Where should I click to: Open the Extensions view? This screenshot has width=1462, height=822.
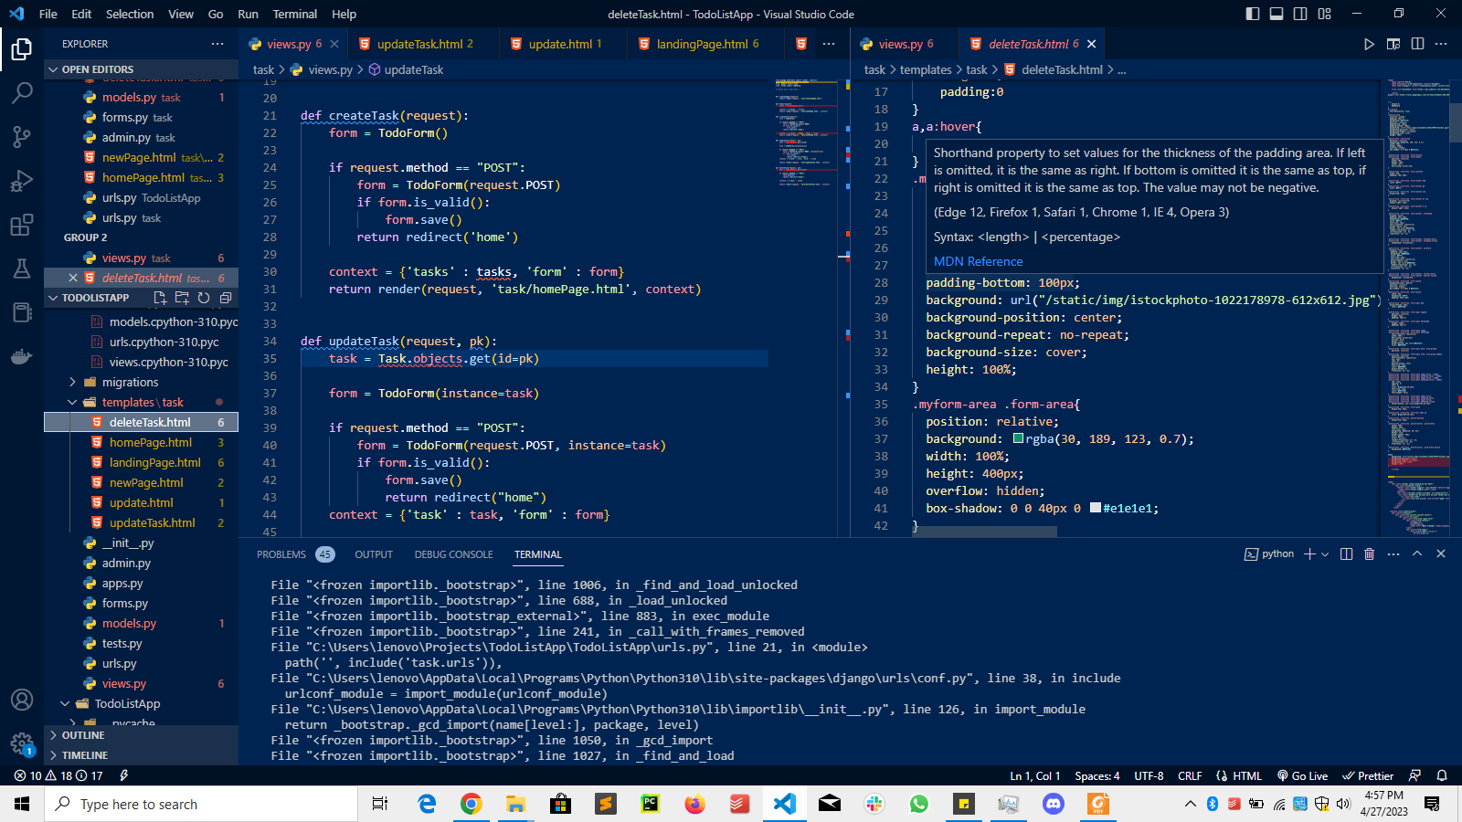coord(22,225)
